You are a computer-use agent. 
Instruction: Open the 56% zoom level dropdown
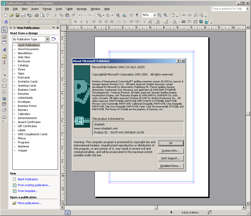point(155,15)
